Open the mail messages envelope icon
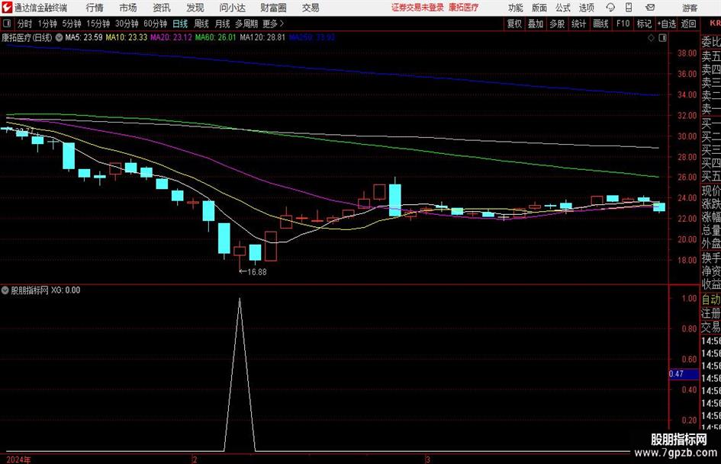Screen dimensions: 721x464 pyautogui.click(x=650, y=8)
